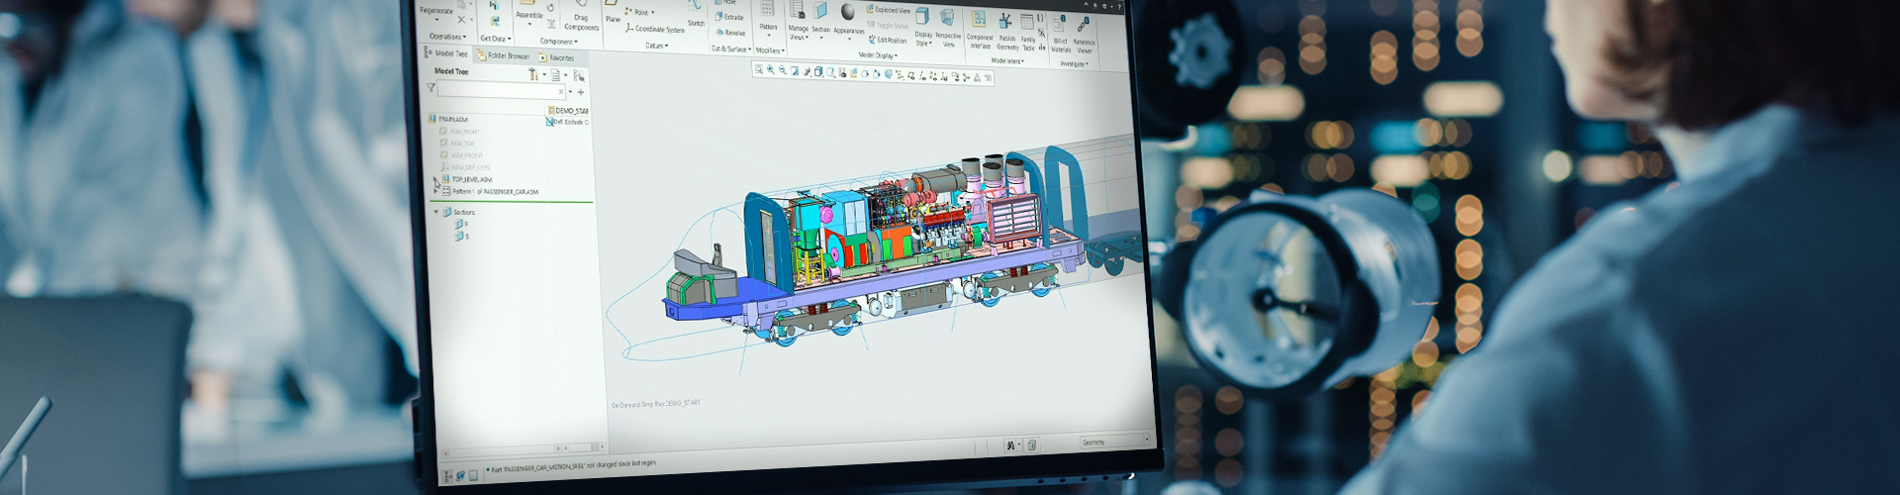This screenshot has height=495, width=1900.
Task: Switch to the Folder Browser tab
Action: coord(505,55)
